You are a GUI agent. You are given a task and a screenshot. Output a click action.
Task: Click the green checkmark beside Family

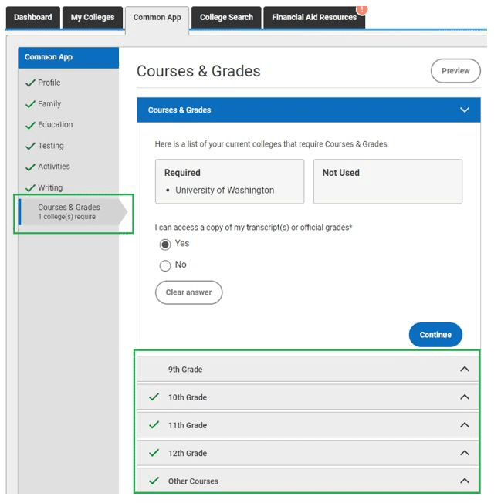click(x=30, y=104)
